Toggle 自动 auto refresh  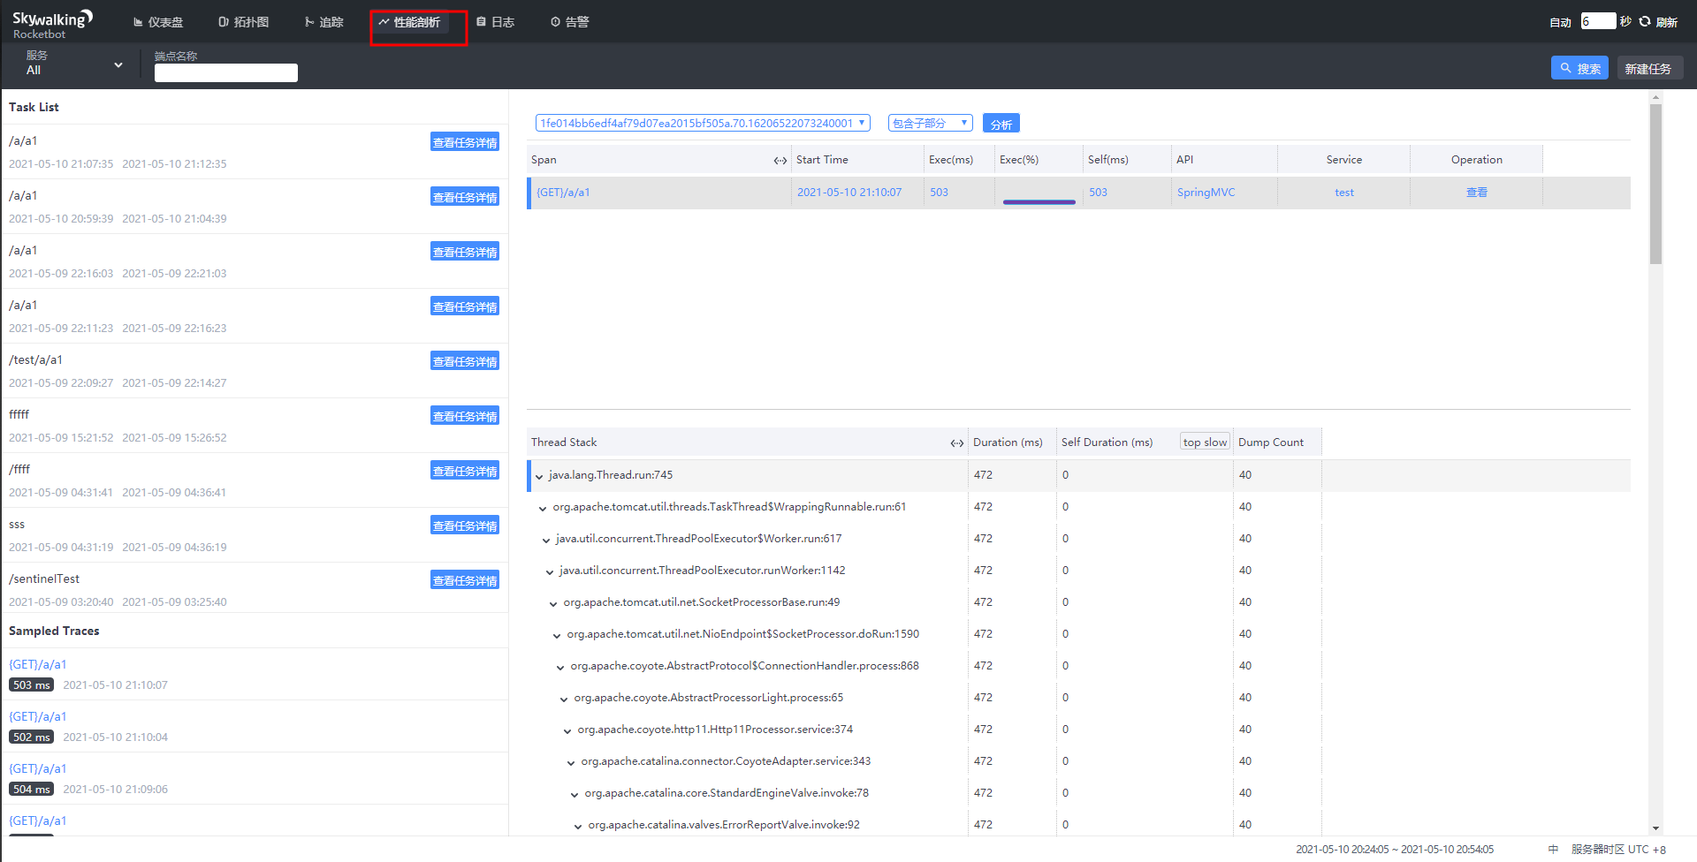click(1560, 22)
